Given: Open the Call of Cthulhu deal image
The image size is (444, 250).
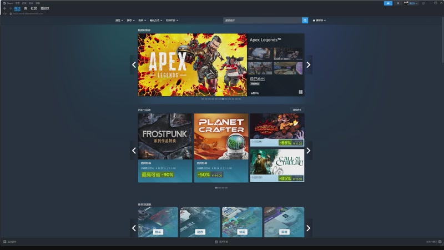Looking at the screenshot, I should pyautogui.click(x=277, y=162).
